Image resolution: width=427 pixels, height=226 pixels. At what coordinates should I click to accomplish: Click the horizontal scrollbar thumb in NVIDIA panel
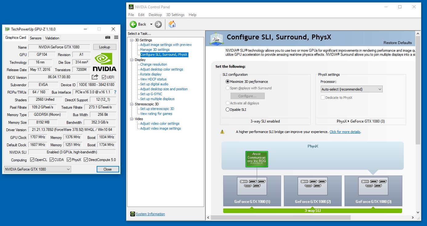tap(281, 218)
